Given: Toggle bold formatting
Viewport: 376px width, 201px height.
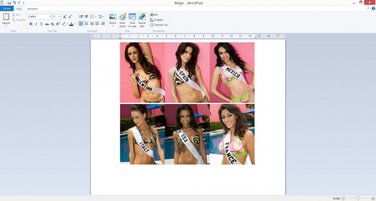Looking at the screenshot, I should pos(31,24).
